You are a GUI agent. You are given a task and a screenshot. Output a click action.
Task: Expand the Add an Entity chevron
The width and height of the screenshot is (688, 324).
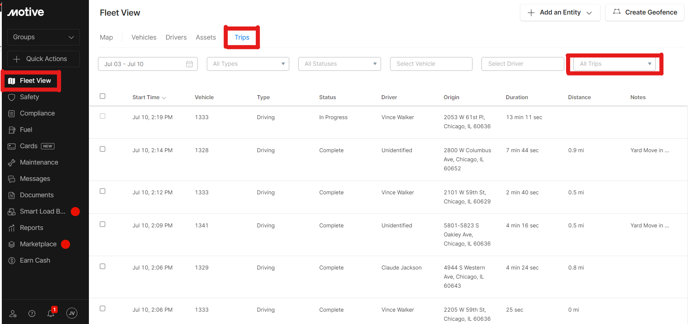coord(589,13)
